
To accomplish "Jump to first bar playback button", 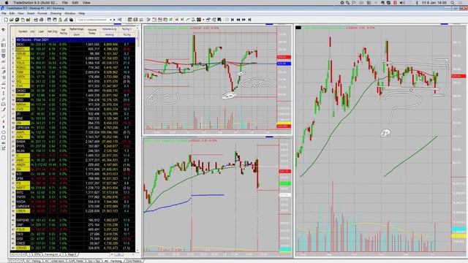I will pos(233,20).
